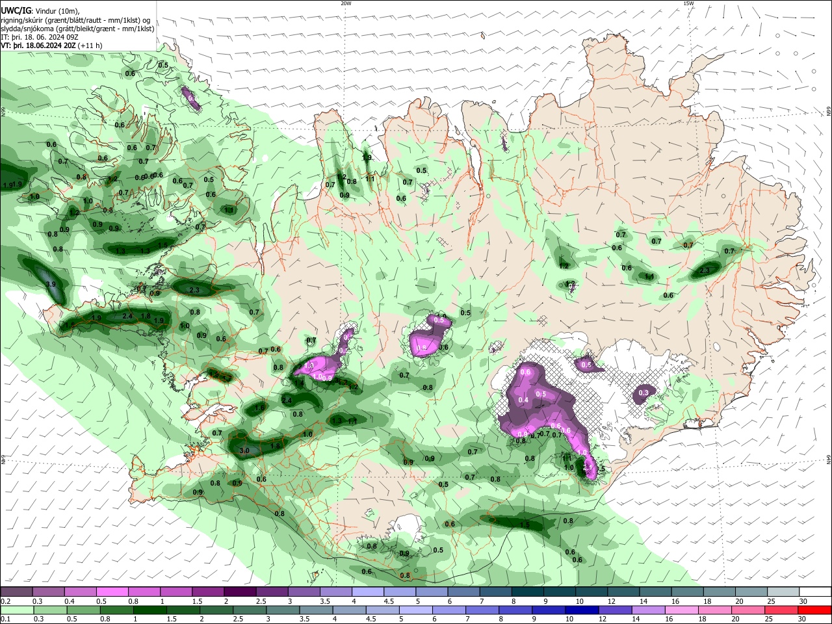This screenshot has width=832, height=624.
Task: Pick the pink 0.5 swatch in upper legend row
Action: coord(112,591)
